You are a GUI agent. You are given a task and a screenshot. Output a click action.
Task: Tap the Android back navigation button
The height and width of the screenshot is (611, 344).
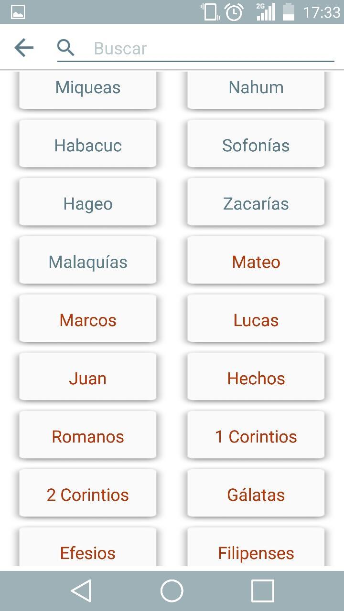81,591
